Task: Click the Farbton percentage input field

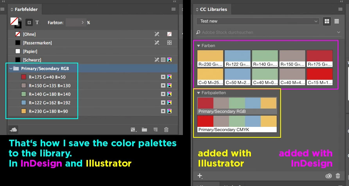Action: pyautogui.click(x=73, y=23)
